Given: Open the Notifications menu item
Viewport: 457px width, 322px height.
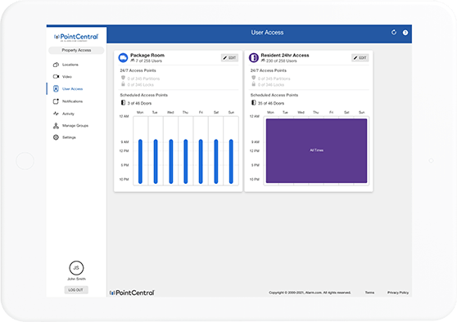Looking at the screenshot, I should 72,101.
